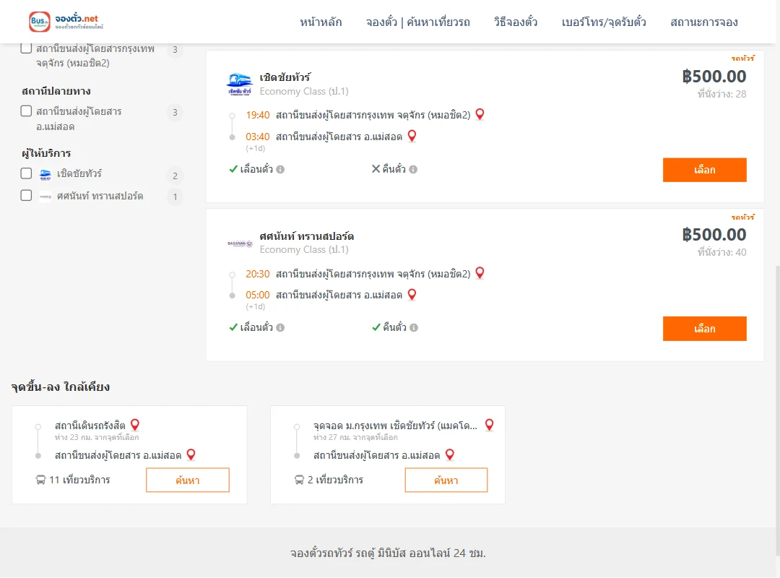
Task: Open วิธีจองตั๋ว menu item
Action: point(516,22)
